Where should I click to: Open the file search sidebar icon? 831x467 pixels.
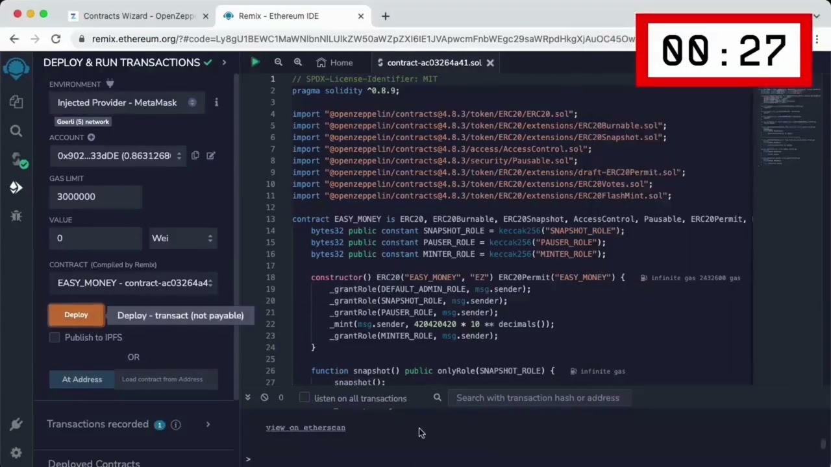[x=16, y=131]
